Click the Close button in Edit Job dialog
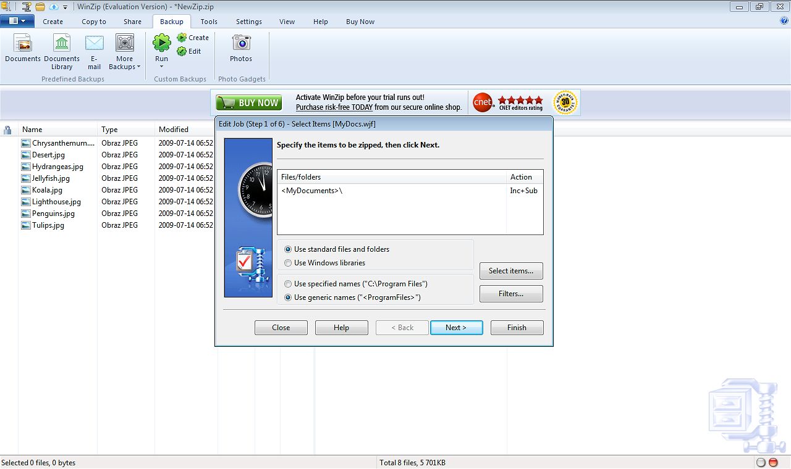The width and height of the screenshot is (791, 469). [x=281, y=328]
